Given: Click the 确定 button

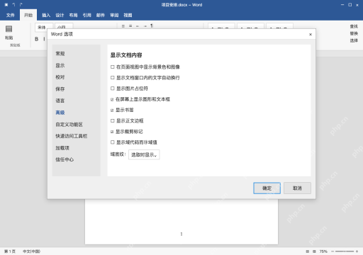Looking at the screenshot, I should click(267, 188).
